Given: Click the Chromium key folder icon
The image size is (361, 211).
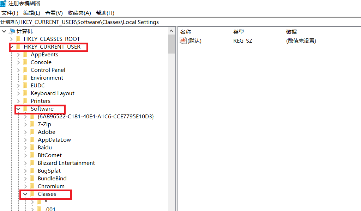Looking at the screenshot, I should 32,186.
